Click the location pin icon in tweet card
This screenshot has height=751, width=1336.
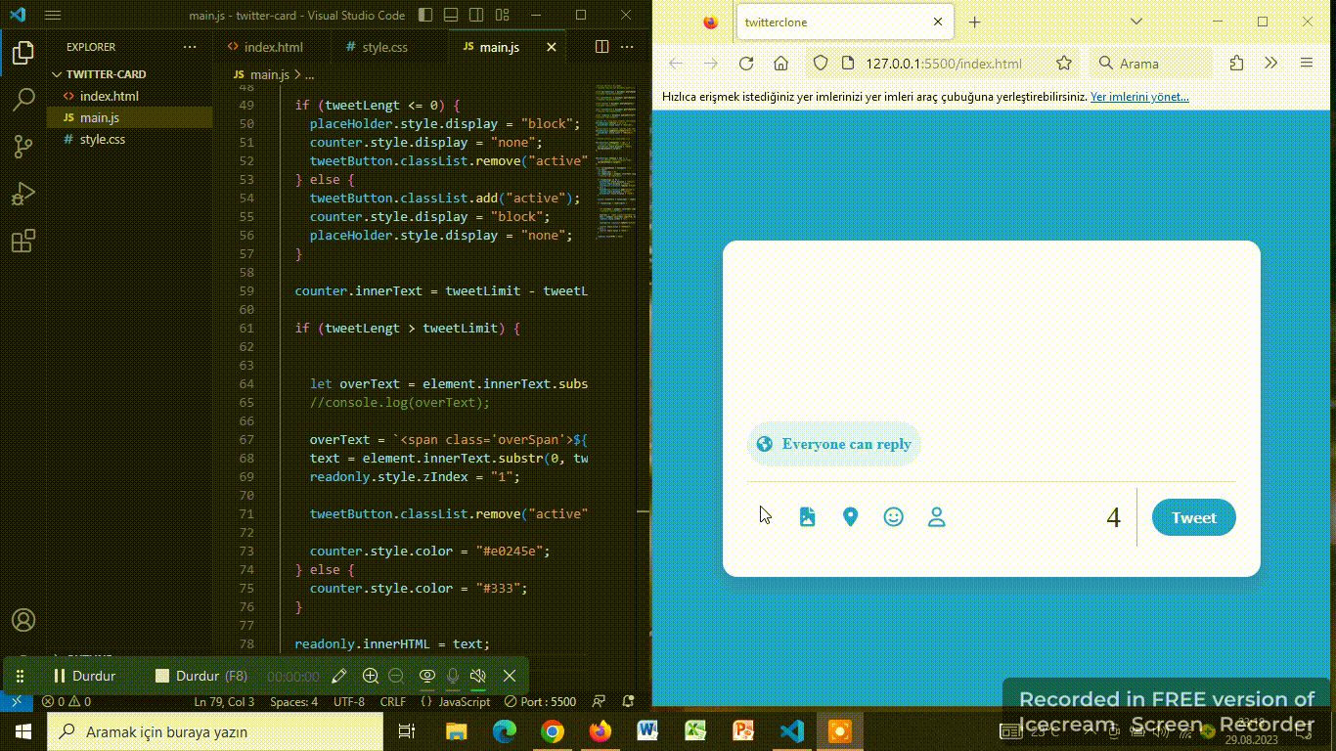click(850, 517)
